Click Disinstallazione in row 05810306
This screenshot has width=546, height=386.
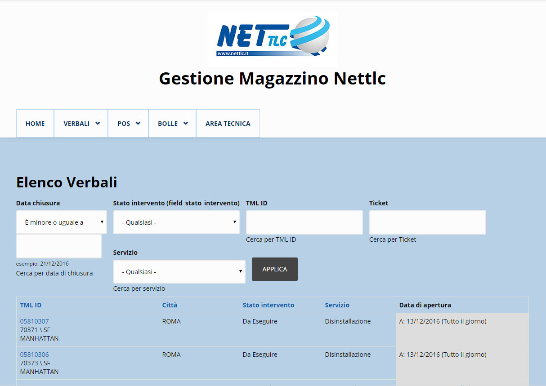click(348, 355)
